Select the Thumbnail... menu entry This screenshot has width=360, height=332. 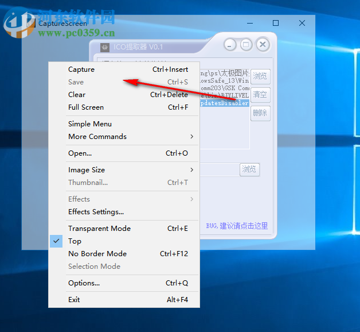click(x=124, y=183)
